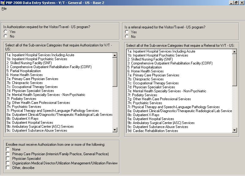Viewport: 245px width, 176px height.
Task: Check the Other, describe checkbox
Action: 8,167
